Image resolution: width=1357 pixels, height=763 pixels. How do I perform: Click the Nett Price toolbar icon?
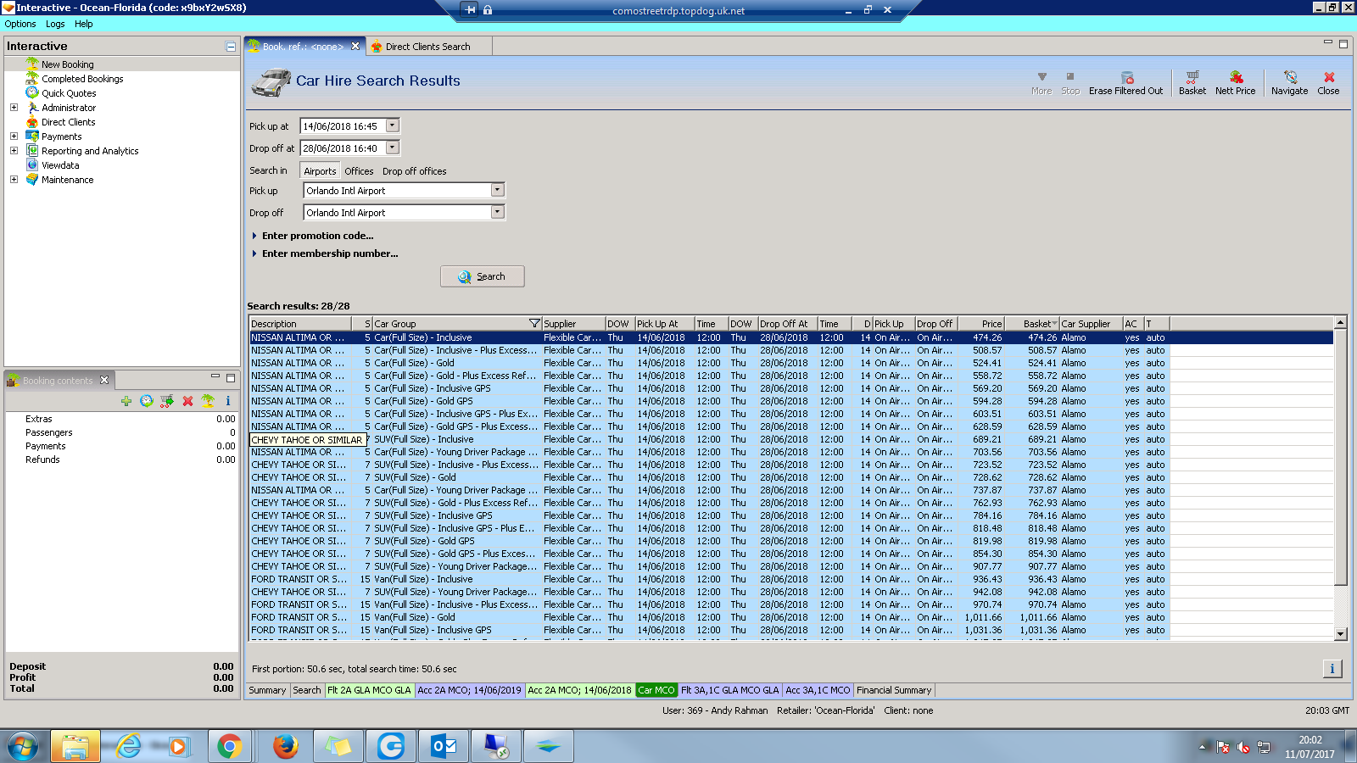click(x=1235, y=78)
